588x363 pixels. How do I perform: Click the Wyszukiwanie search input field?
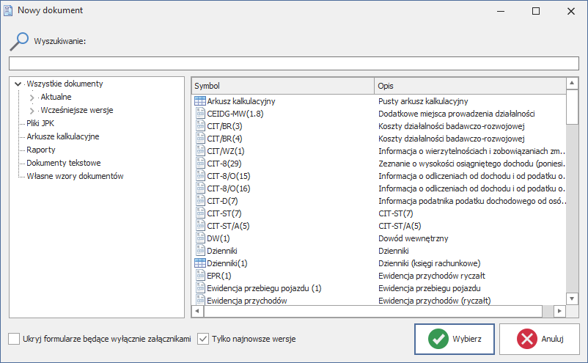(x=293, y=63)
